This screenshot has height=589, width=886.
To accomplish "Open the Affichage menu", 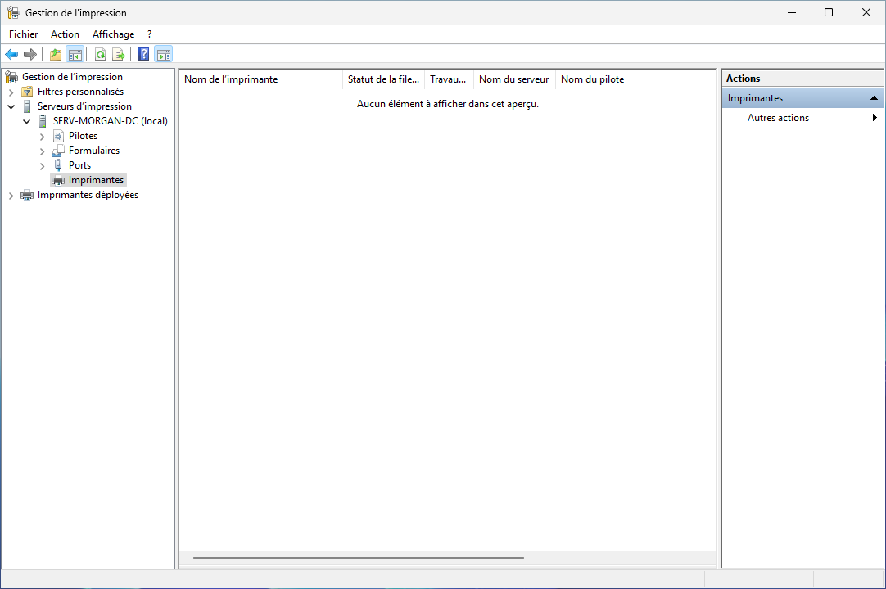I will (x=113, y=34).
